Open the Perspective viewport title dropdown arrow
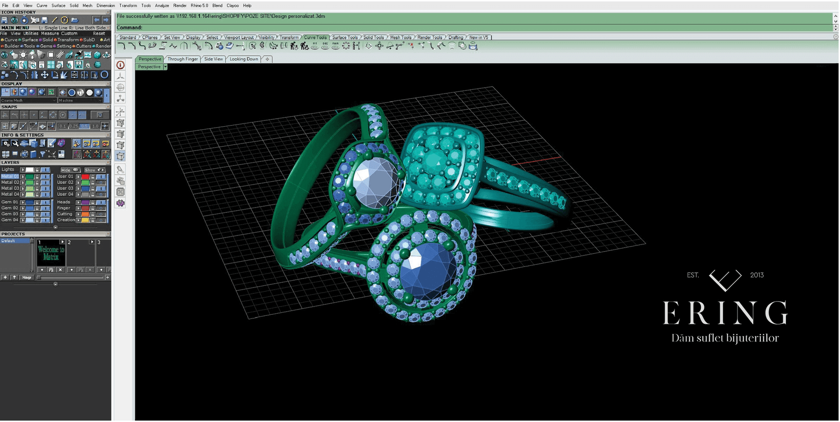840x422 pixels. pyautogui.click(x=165, y=67)
